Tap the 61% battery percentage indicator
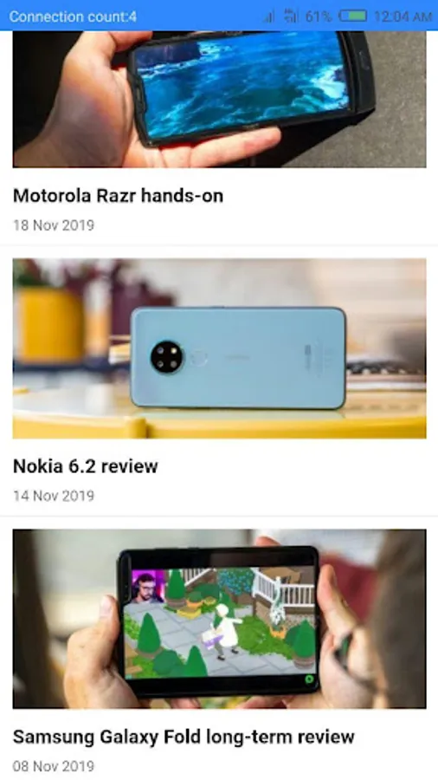 point(319,16)
